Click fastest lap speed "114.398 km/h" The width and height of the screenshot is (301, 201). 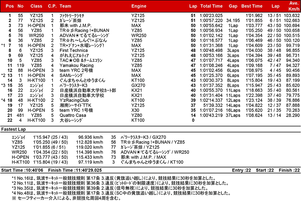click(x=89, y=152)
